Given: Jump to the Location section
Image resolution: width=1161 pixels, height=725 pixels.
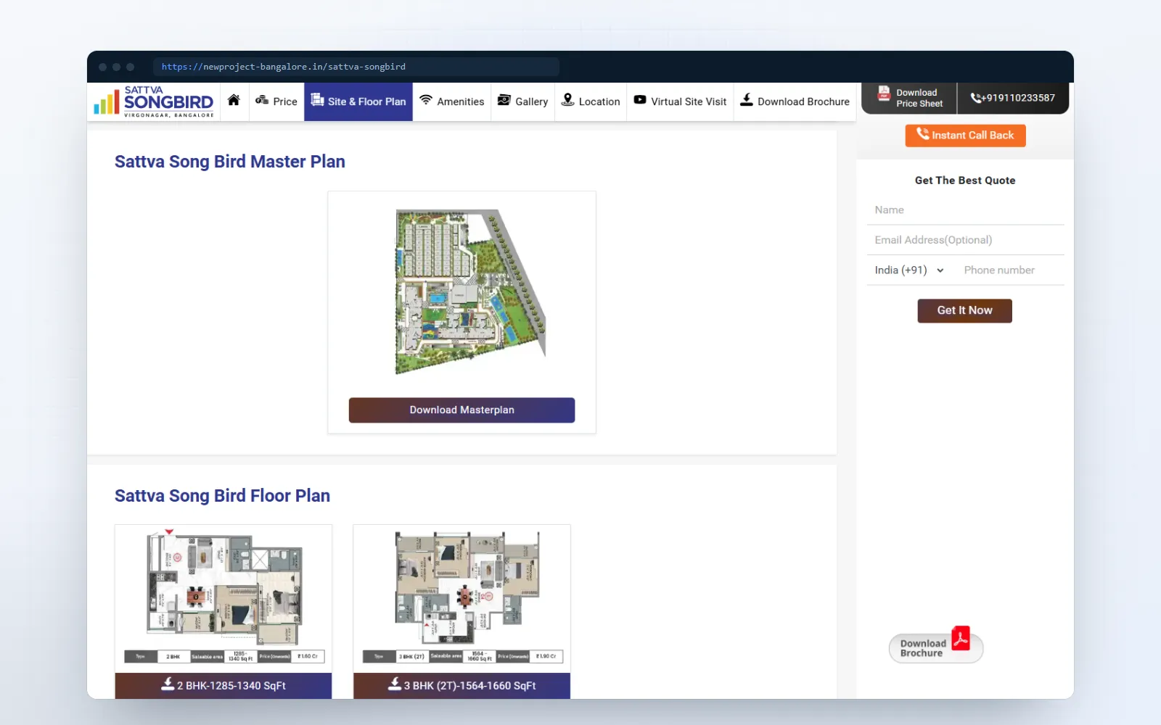Looking at the screenshot, I should tap(591, 101).
